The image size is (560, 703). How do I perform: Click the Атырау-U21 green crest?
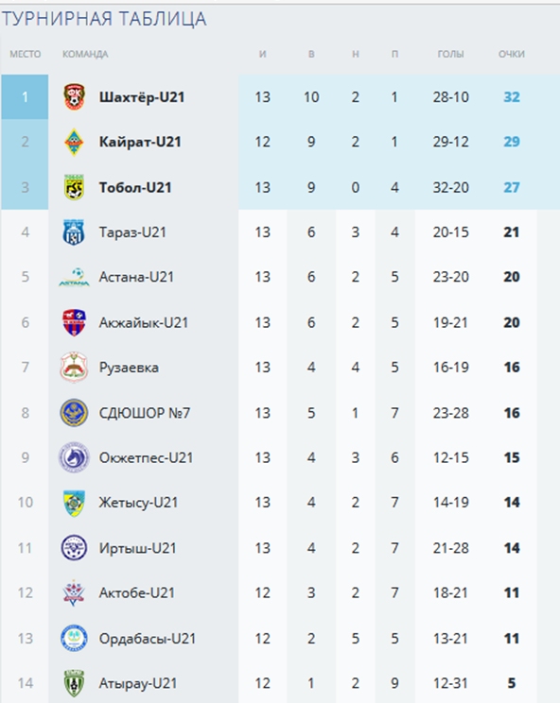74,683
